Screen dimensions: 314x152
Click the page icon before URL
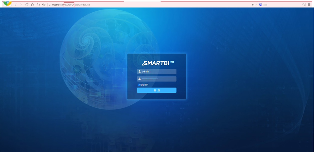point(50,5)
